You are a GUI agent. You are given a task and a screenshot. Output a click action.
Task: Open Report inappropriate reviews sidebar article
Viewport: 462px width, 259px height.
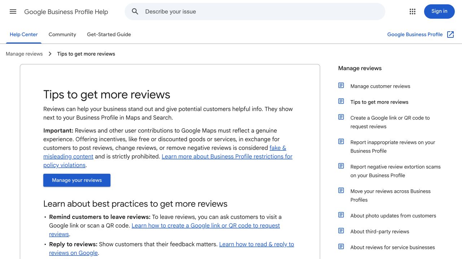393,147
